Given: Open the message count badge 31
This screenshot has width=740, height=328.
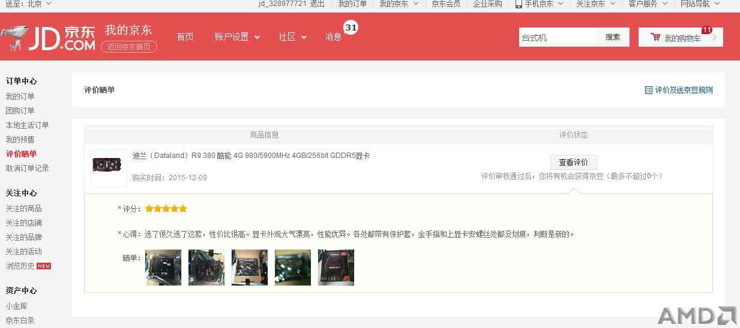Looking at the screenshot, I should [351, 28].
